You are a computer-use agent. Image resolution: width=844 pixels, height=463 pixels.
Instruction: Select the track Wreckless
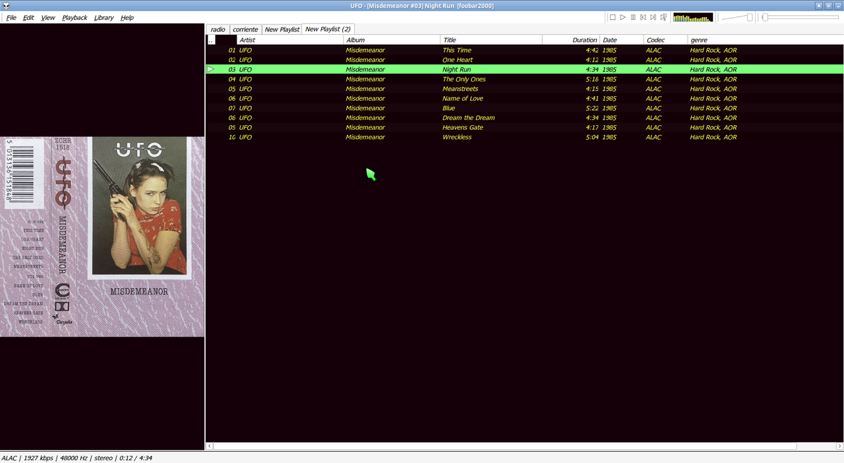coord(524,137)
